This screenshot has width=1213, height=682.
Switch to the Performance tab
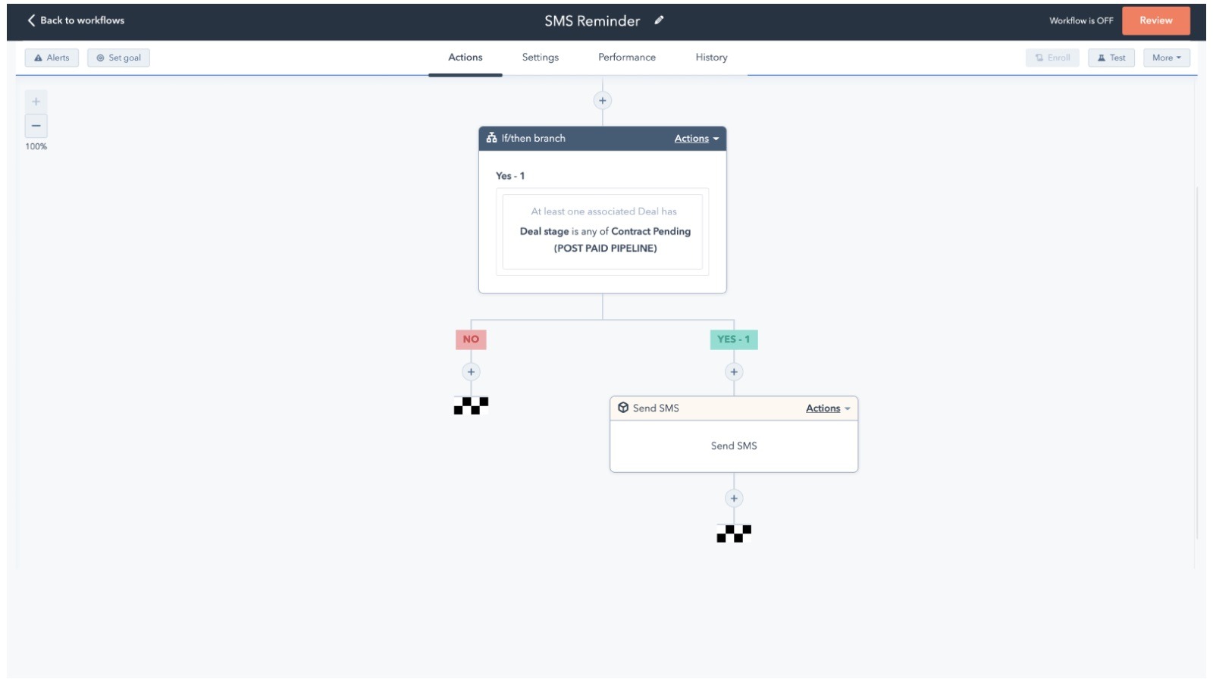[x=626, y=57]
